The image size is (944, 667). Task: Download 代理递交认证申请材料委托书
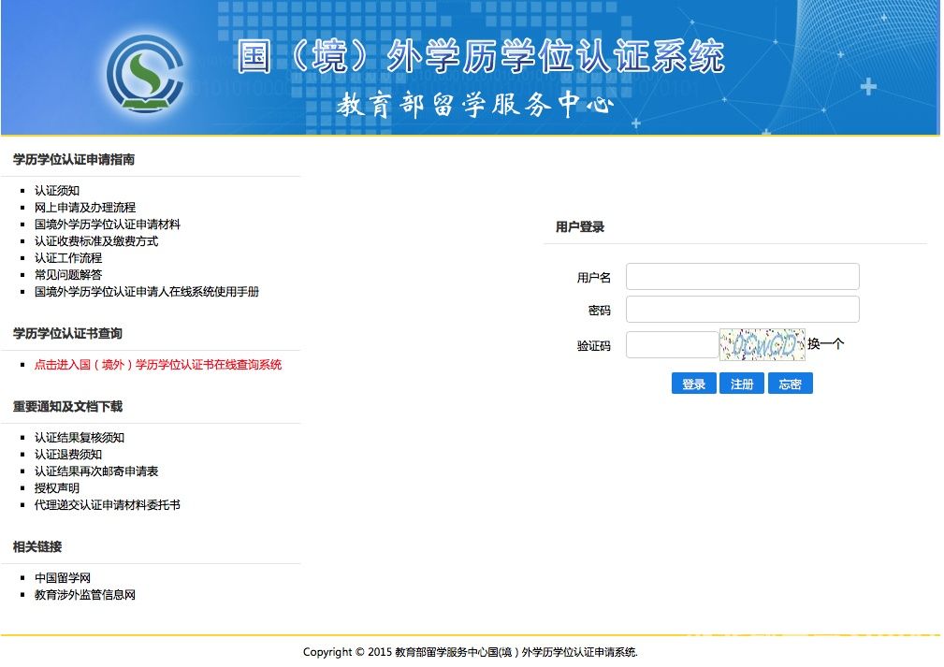[x=108, y=505]
